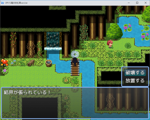The image size is (150, 120).
Task: Choose 放置する option in choice menu
Action: [135, 80]
